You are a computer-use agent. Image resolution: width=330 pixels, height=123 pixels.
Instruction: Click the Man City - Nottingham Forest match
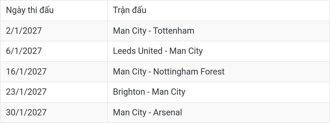[x=169, y=72]
